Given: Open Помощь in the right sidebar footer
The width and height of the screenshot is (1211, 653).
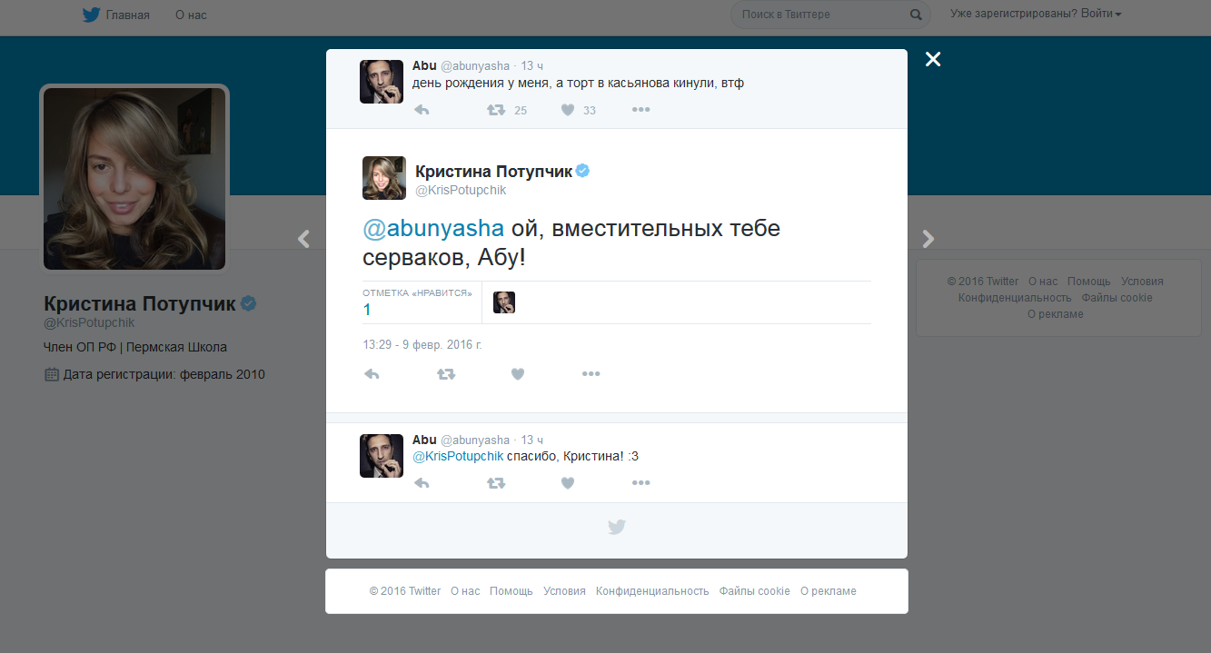Looking at the screenshot, I should (1089, 282).
